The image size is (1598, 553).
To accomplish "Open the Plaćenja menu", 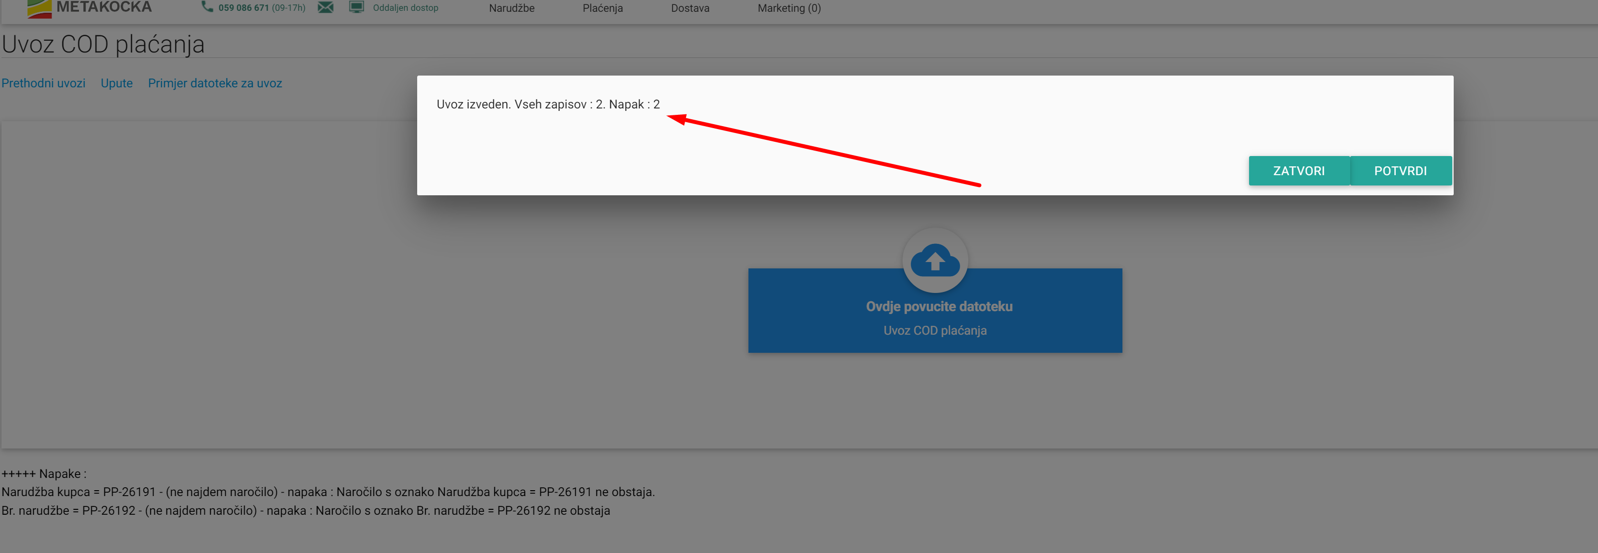I will [x=602, y=8].
